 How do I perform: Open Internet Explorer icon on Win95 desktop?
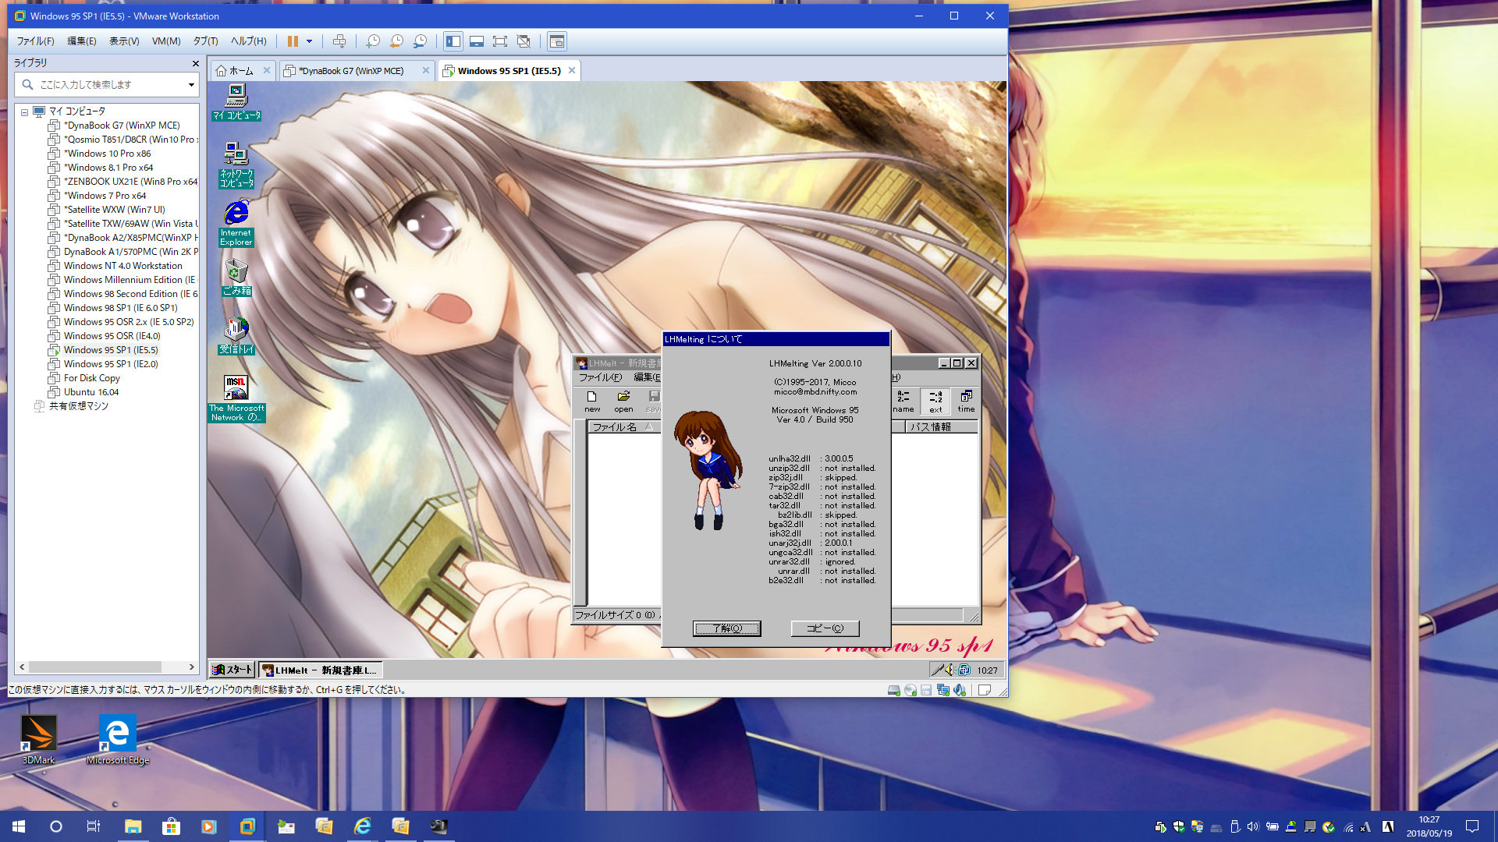coord(236,224)
